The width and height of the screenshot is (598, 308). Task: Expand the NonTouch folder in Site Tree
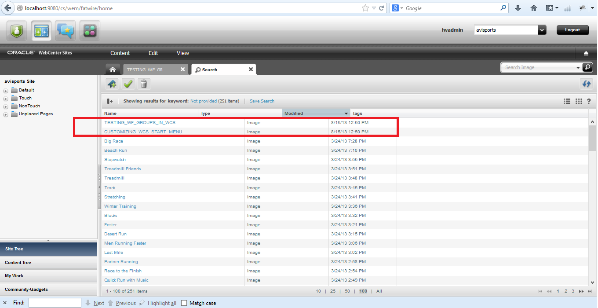pos(5,106)
